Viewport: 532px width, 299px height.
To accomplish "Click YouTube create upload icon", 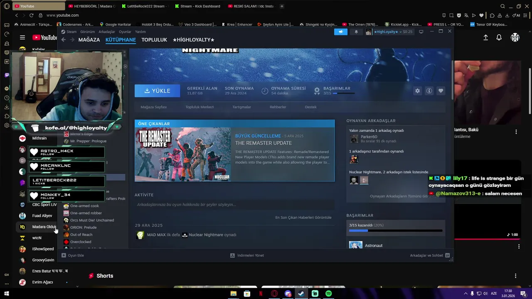I will 485,37.
